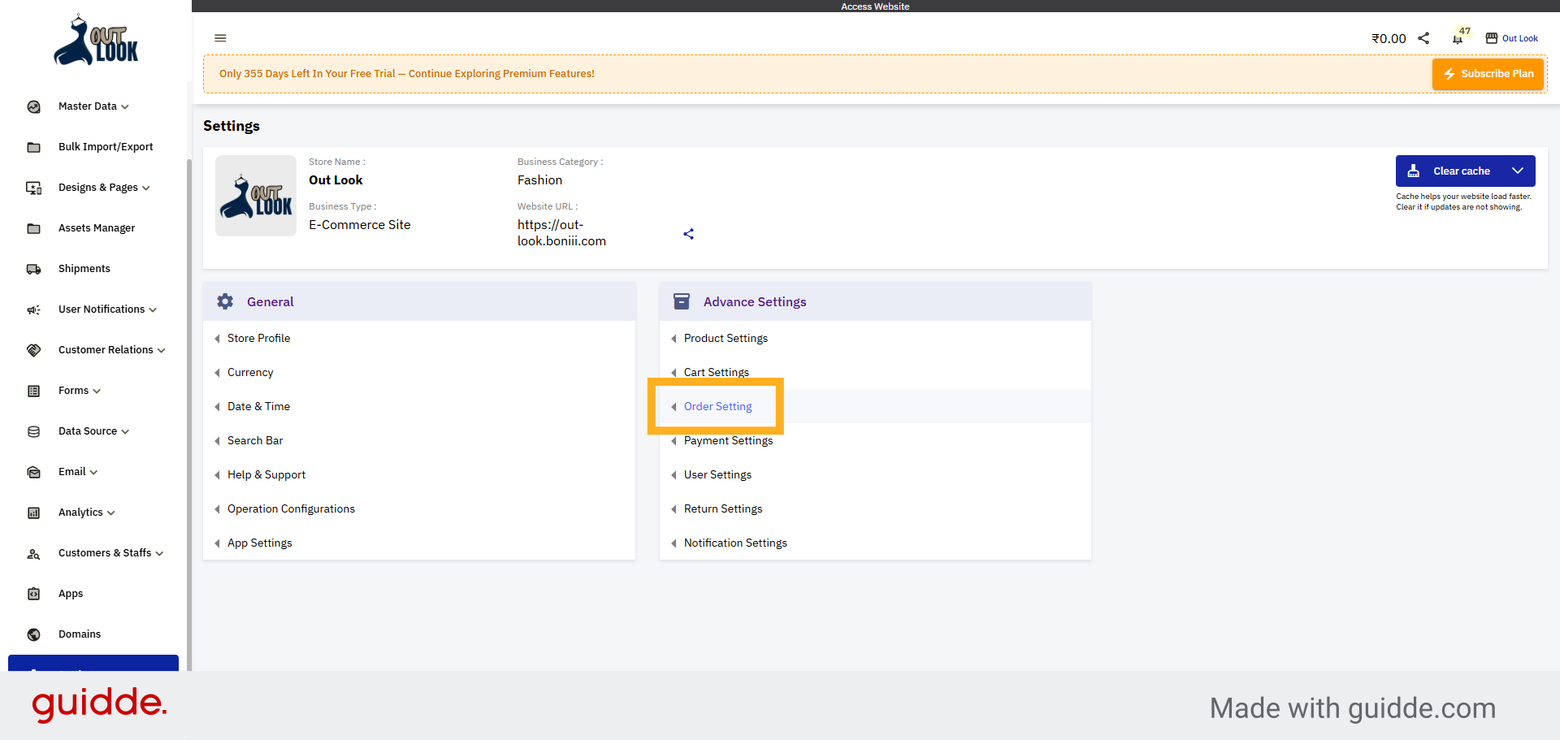Click the User Notifications megaphone icon
Image resolution: width=1560 pixels, height=740 pixels.
coord(33,309)
